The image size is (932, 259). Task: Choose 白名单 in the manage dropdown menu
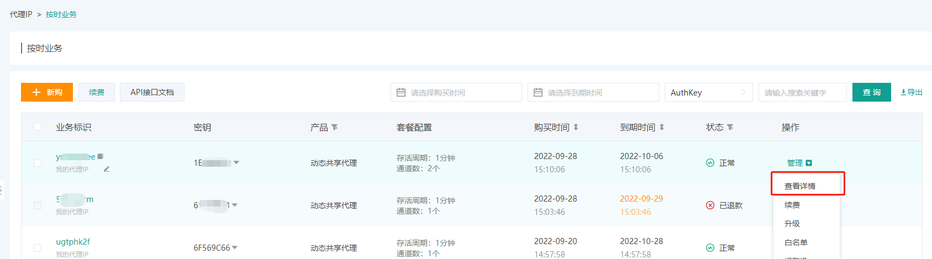click(796, 242)
